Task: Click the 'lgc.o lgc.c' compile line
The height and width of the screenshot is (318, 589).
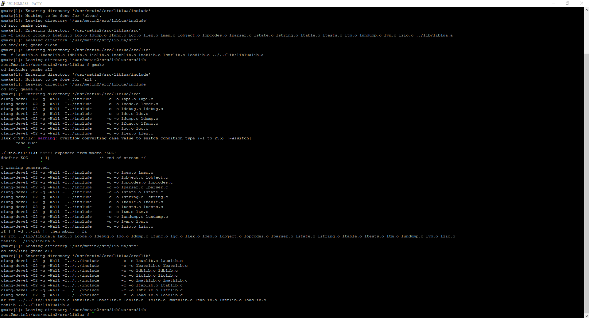Action: pyautogui.click(x=75, y=128)
